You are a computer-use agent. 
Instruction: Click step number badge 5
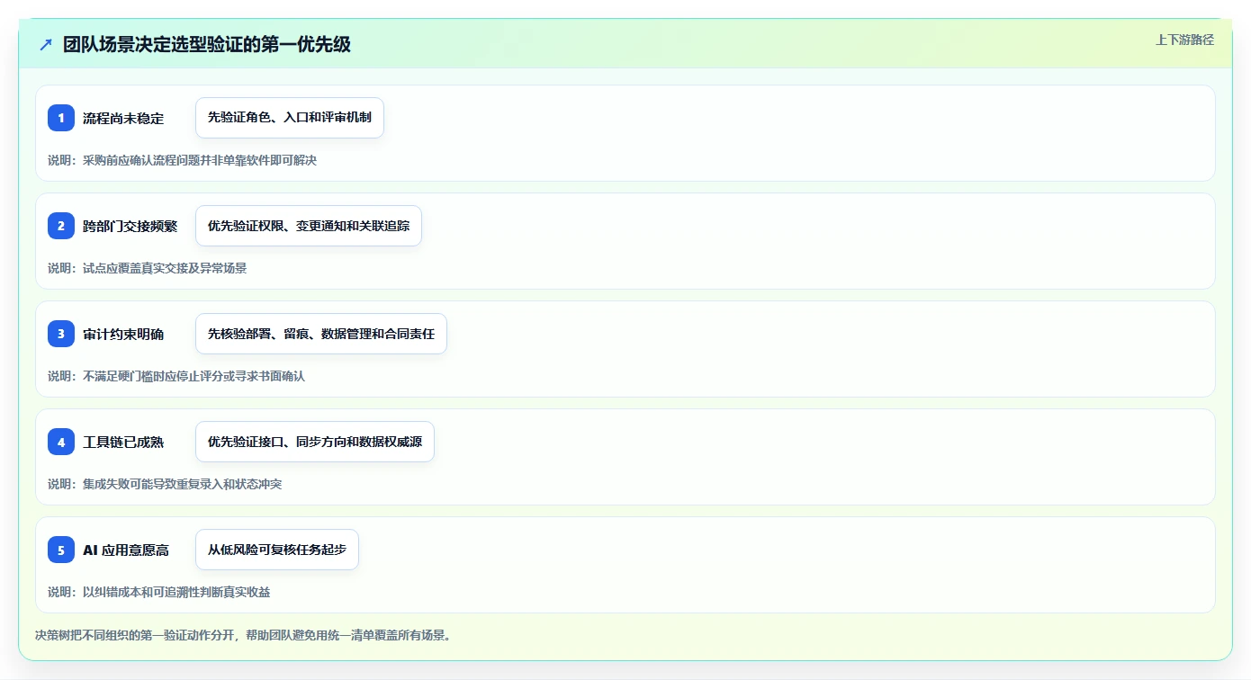[61, 550]
